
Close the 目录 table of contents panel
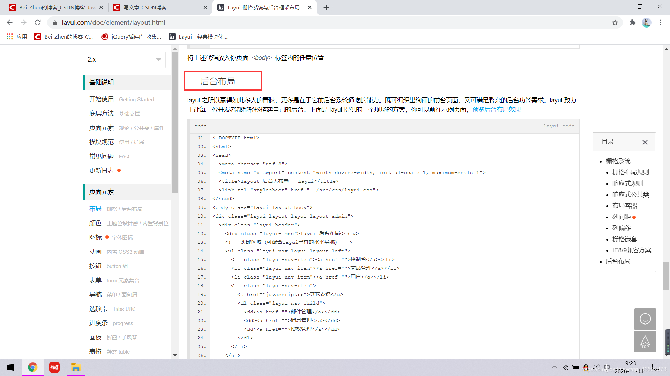coord(645,142)
